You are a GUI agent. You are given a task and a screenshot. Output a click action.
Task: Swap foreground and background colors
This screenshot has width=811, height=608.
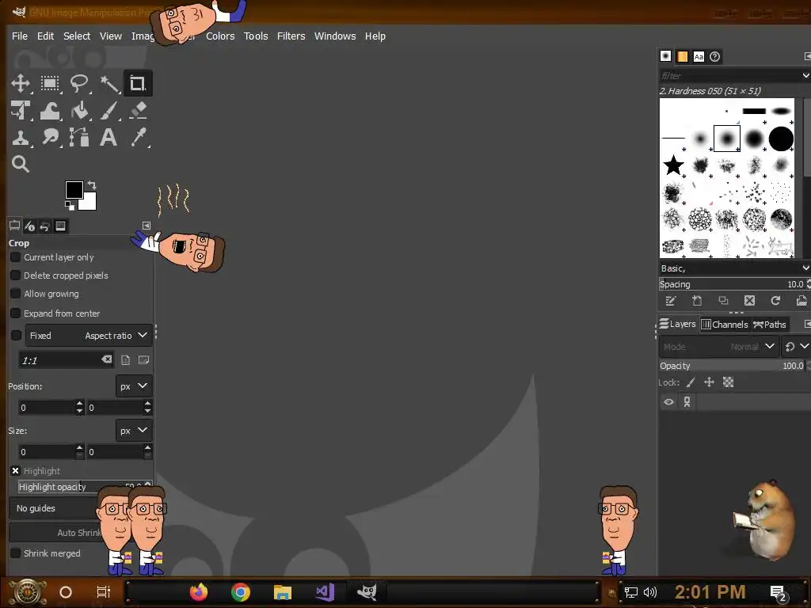pyautogui.click(x=92, y=184)
